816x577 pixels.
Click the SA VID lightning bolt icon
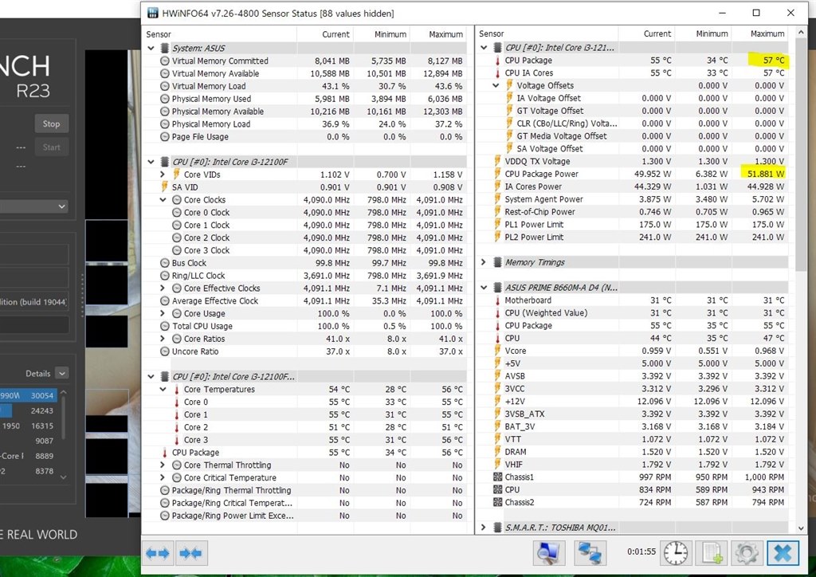pos(164,187)
